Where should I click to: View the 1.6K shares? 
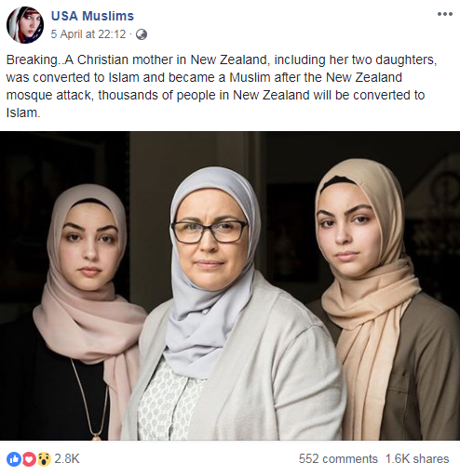pyautogui.click(x=417, y=458)
